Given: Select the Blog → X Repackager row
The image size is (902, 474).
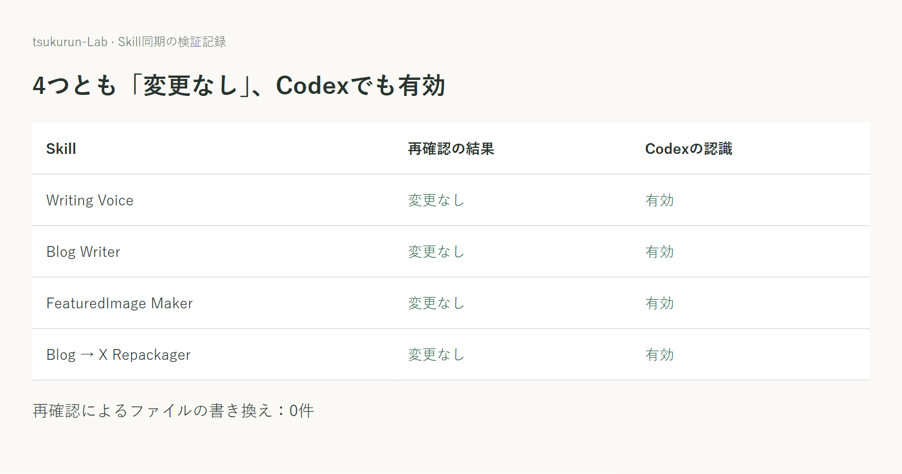Looking at the screenshot, I should (451, 354).
